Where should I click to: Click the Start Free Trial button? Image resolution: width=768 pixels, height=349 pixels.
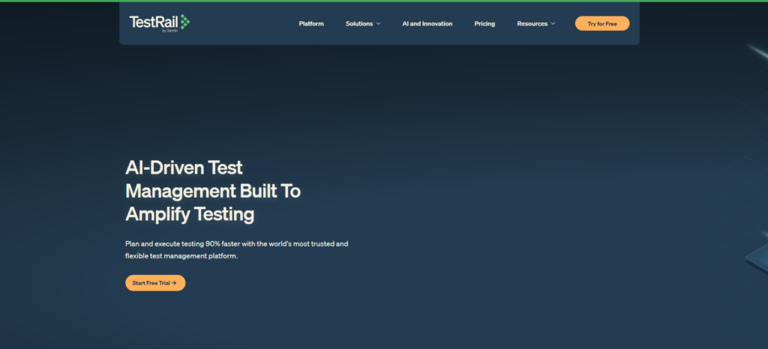point(154,283)
